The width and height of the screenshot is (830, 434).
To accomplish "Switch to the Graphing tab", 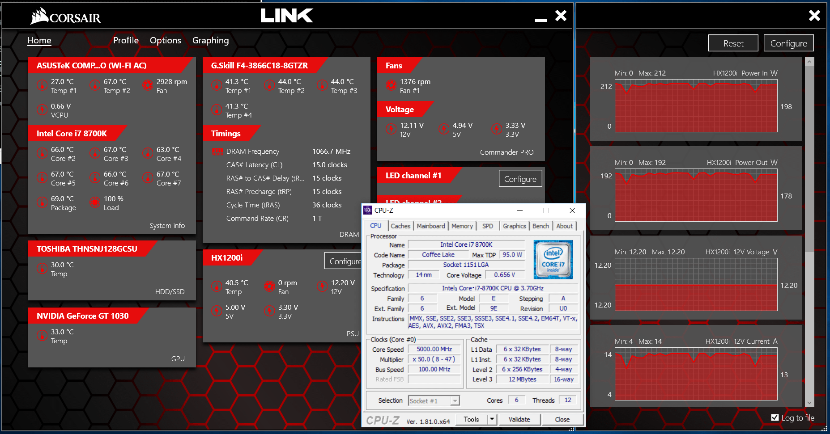I will point(210,41).
